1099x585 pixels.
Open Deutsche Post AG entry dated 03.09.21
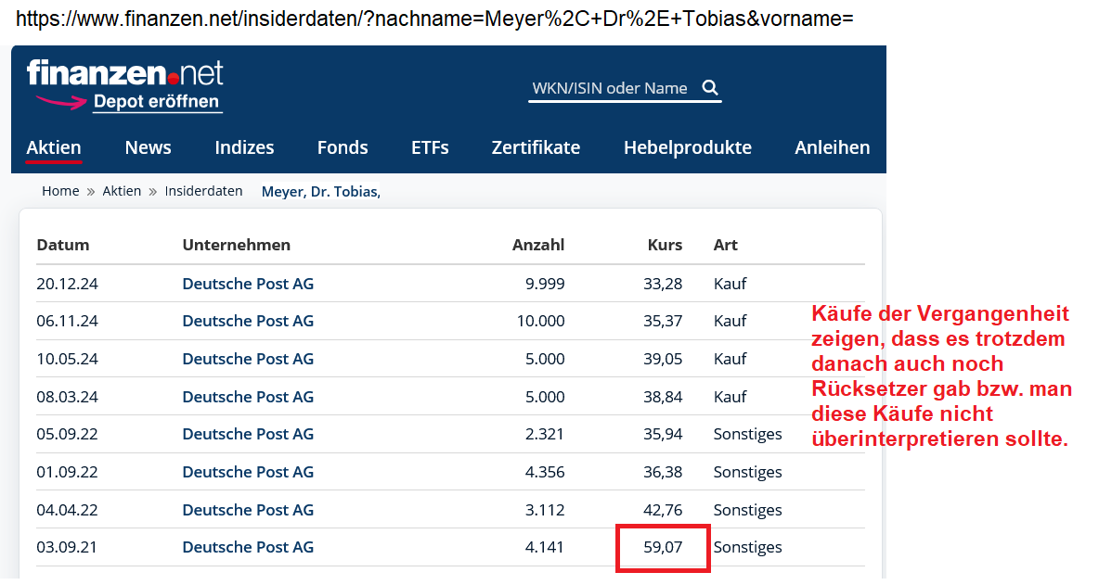(248, 547)
